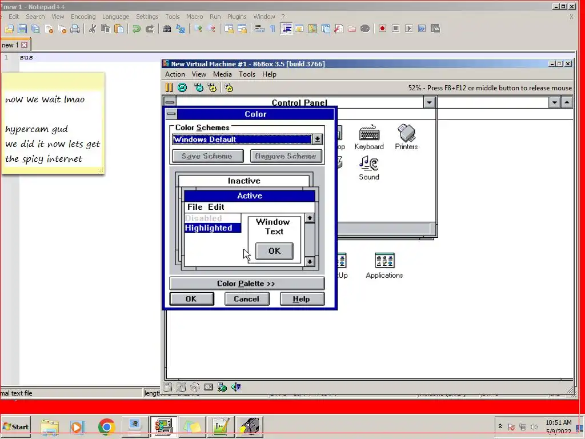
Task: Open the Replace icon in Notepad++
Action: [x=181, y=29]
